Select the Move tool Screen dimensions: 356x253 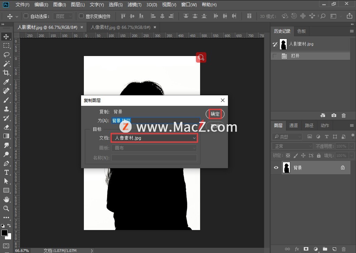(6, 37)
